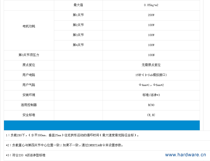Click the 用户电路 row header
The image size is (210, 161).
pos(29,75)
